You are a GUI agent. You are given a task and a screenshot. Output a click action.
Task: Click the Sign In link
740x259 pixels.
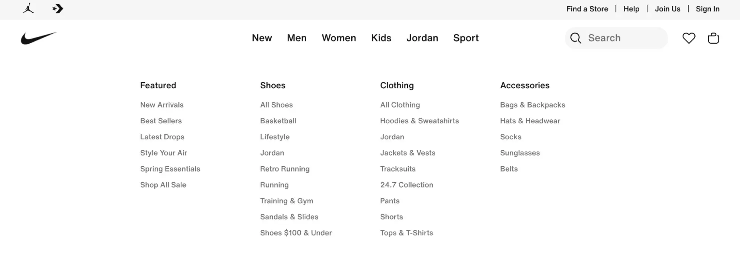(x=707, y=9)
